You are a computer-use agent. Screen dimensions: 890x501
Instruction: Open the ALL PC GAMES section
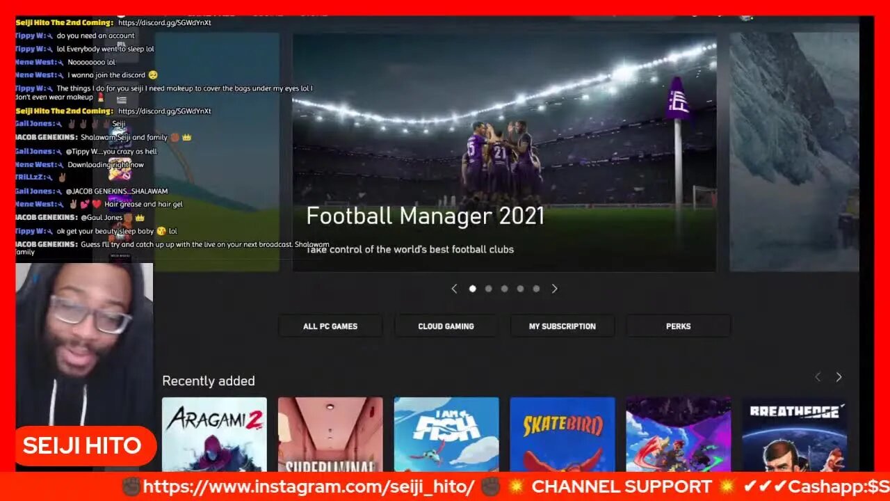coord(330,326)
